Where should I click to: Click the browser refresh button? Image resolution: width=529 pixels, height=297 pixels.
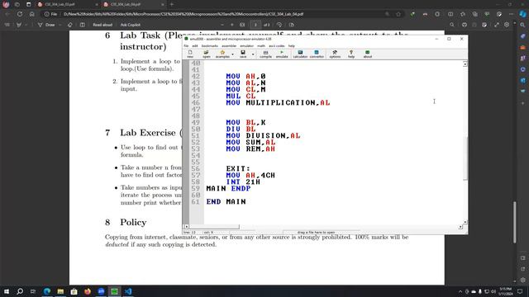[20, 14]
